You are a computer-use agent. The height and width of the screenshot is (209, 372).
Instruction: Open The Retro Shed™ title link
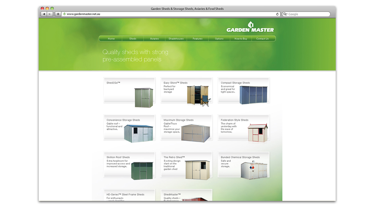click(x=174, y=157)
